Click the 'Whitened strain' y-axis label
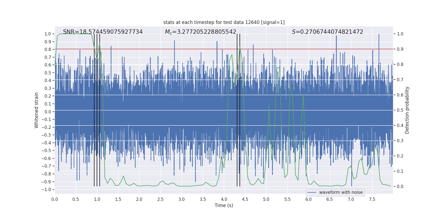The image size is (437, 218). (x=37, y=110)
